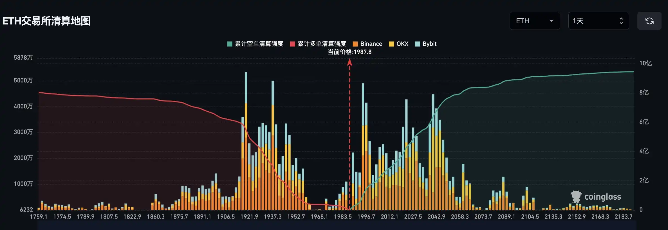
Task: Click the orange Binance legend color swatch
Action: click(x=355, y=44)
